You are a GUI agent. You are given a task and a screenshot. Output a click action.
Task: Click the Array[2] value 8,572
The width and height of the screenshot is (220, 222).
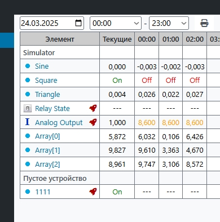coord(195,164)
